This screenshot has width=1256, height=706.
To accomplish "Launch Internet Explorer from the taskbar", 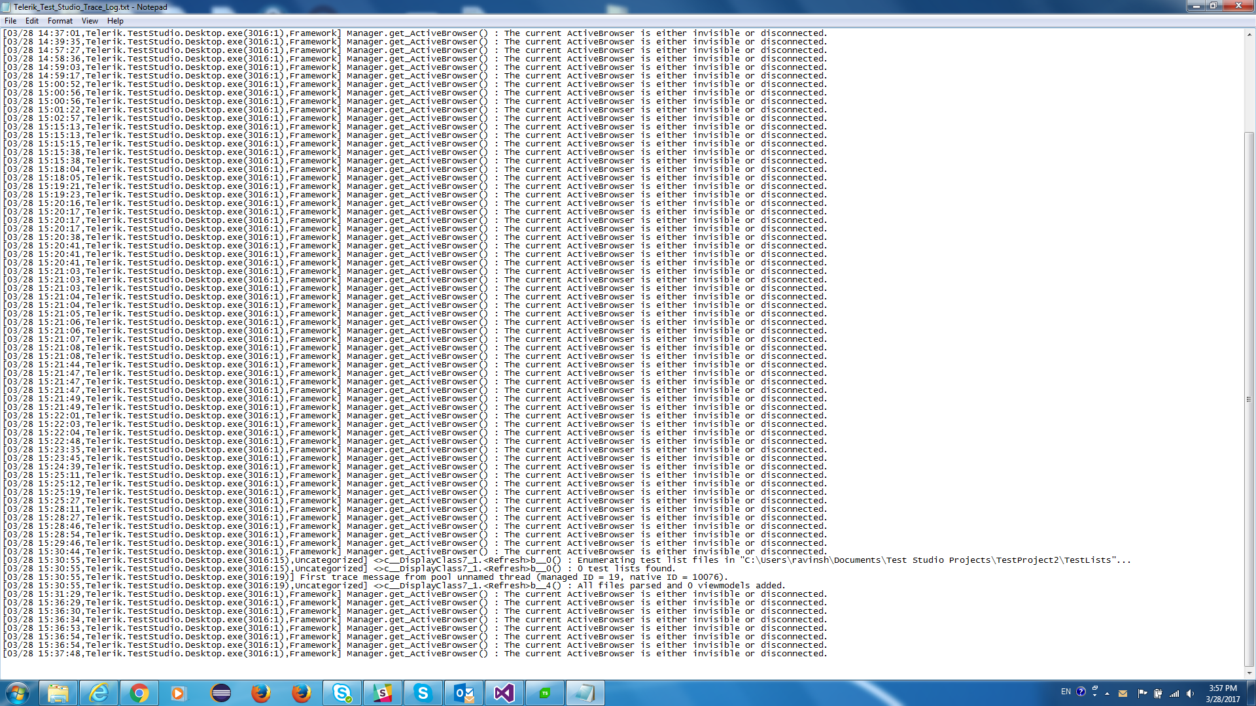I will pos(99,693).
